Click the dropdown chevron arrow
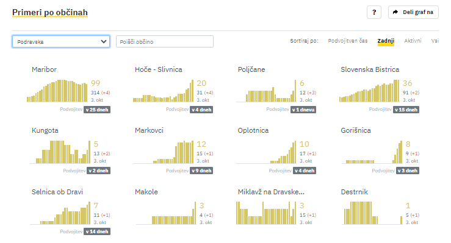Screen dimensions: 451x243 point(104,41)
